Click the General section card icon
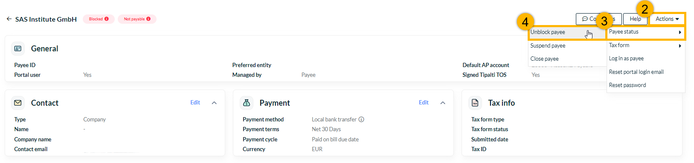This screenshot has width=694, height=163. [18, 49]
